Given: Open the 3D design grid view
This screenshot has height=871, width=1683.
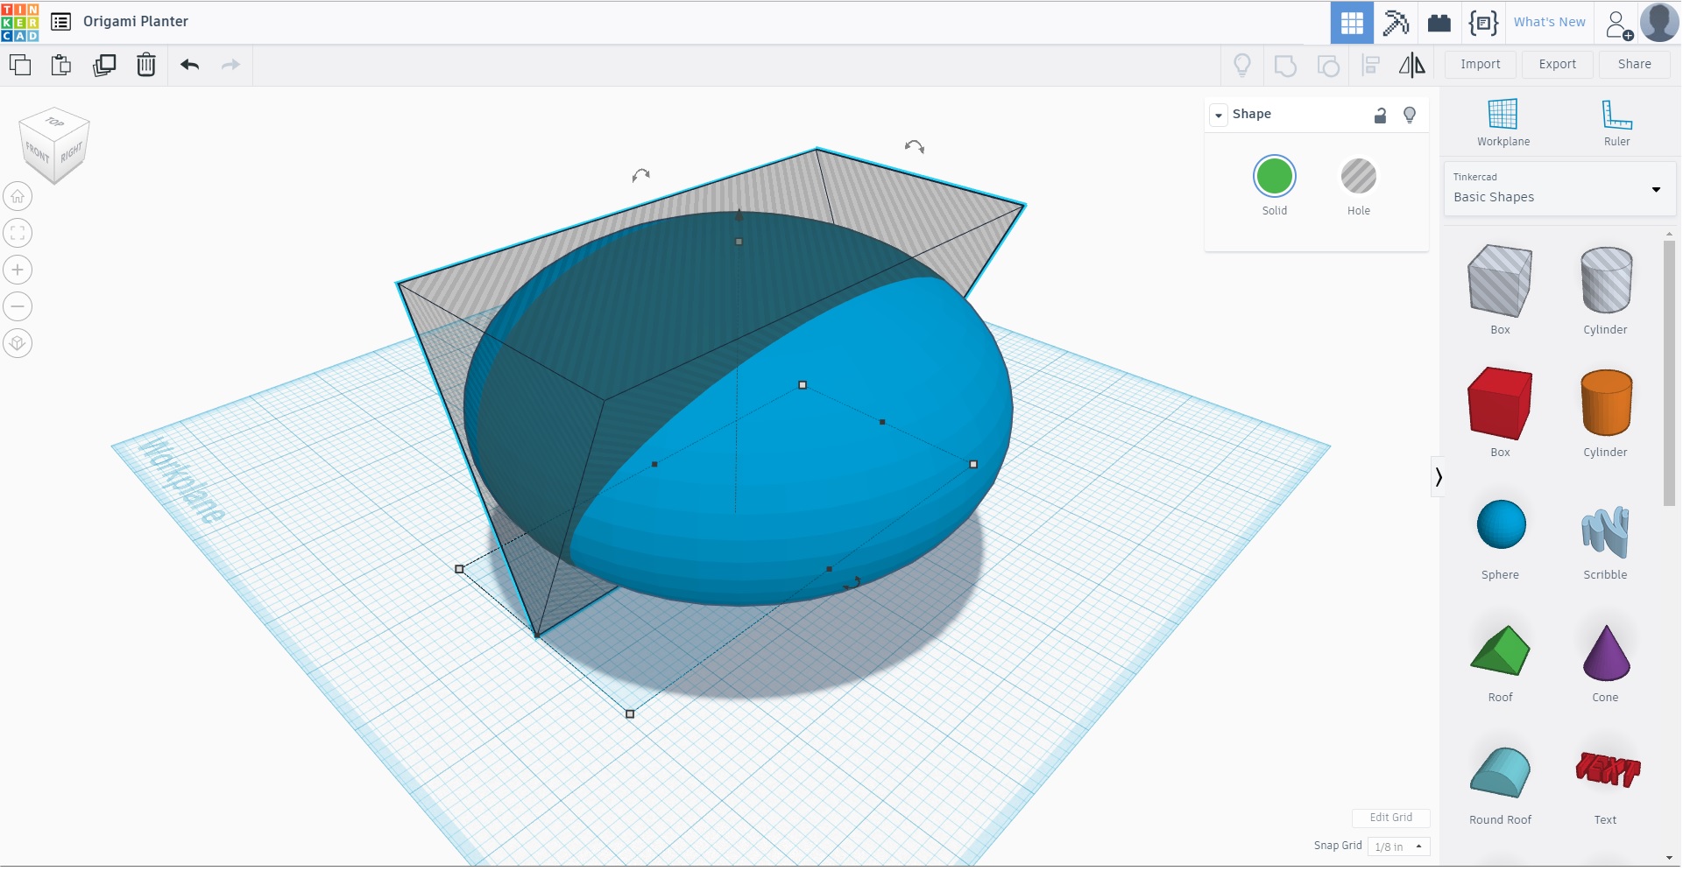Looking at the screenshot, I should click(x=1352, y=23).
